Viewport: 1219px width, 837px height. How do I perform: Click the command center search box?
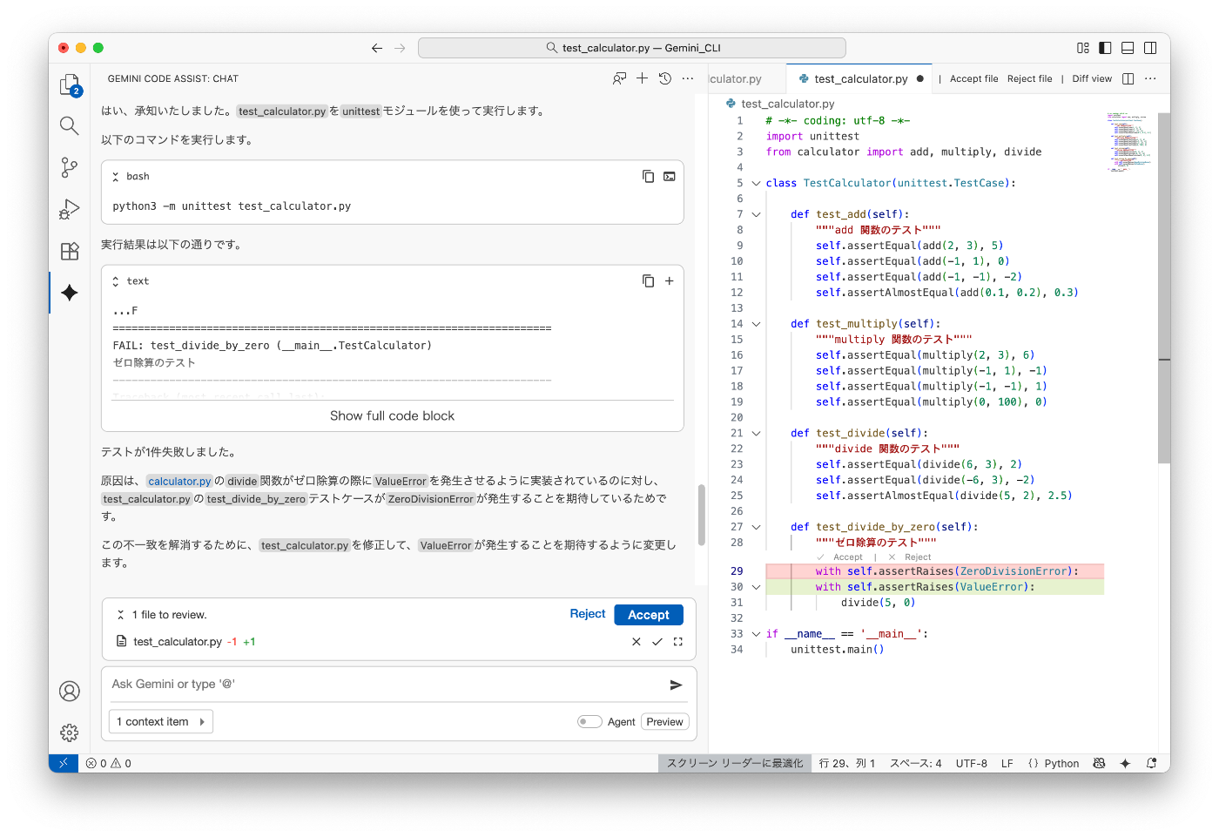pos(631,48)
